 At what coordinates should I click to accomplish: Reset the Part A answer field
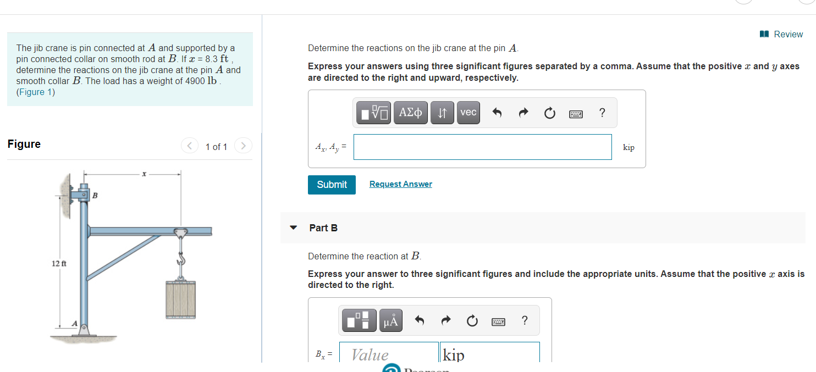point(550,113)
